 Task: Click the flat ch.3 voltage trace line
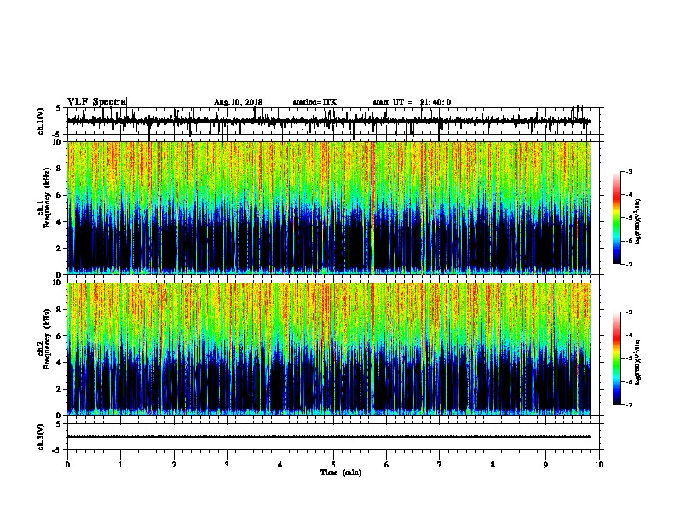pyautogui.click(x=328, y=437)
